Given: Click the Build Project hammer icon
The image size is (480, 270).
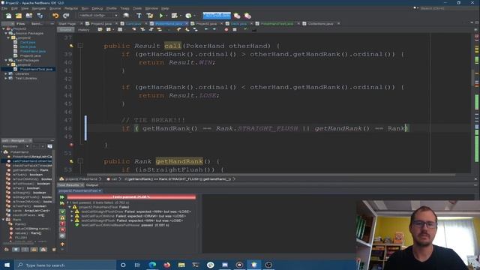Looking at the screenshot, I should [139, 16].
